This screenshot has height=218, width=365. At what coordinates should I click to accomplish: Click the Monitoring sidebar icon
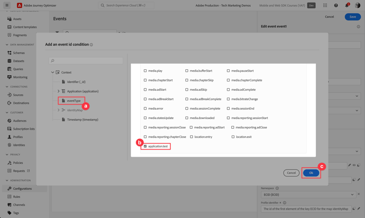tap(9, 77)
